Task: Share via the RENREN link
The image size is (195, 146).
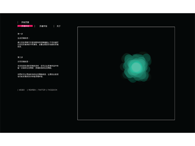Action: 32,90
